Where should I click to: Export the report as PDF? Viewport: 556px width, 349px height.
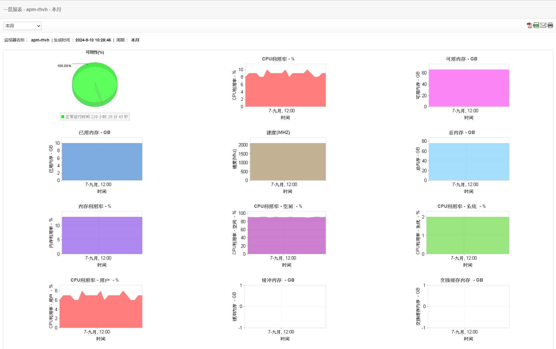(x=529, y=25)
